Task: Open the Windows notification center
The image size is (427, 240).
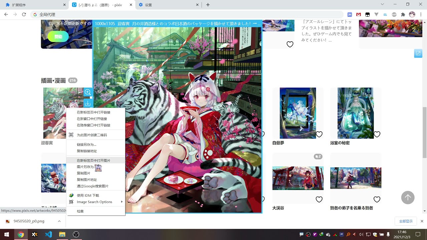Action: pyautogui.click(x=418, y=234)
